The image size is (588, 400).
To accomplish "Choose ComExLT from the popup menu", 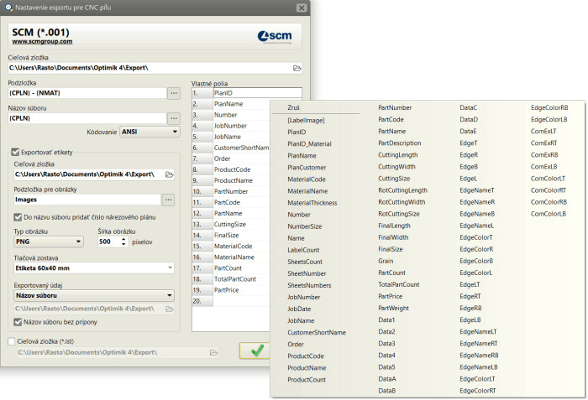I will pyautogui.click(x=543, y=132).
